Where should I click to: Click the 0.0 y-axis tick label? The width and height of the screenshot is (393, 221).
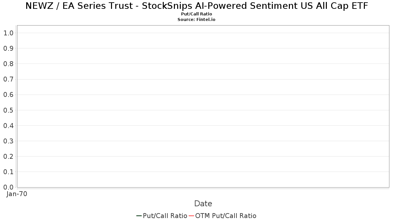pyautogui.click(x=8, y=187)
